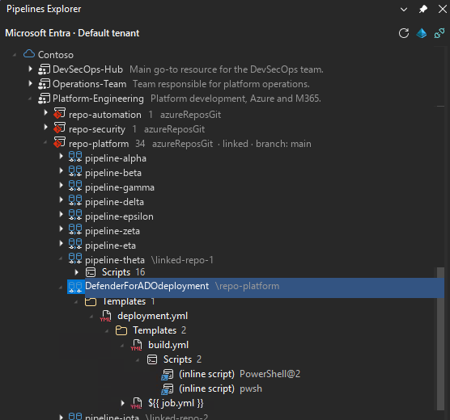The height and width of the screenshot is (420, 450).
Task: Select the pipeline-theta tree row label
Action: [x=115, y=260]
